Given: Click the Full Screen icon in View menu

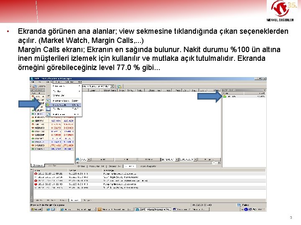Looking at the screenshot, I should coord(48,115).
